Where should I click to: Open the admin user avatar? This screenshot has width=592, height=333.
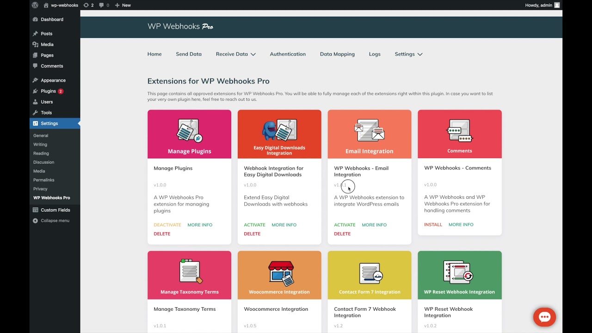(x=557, y=5)
